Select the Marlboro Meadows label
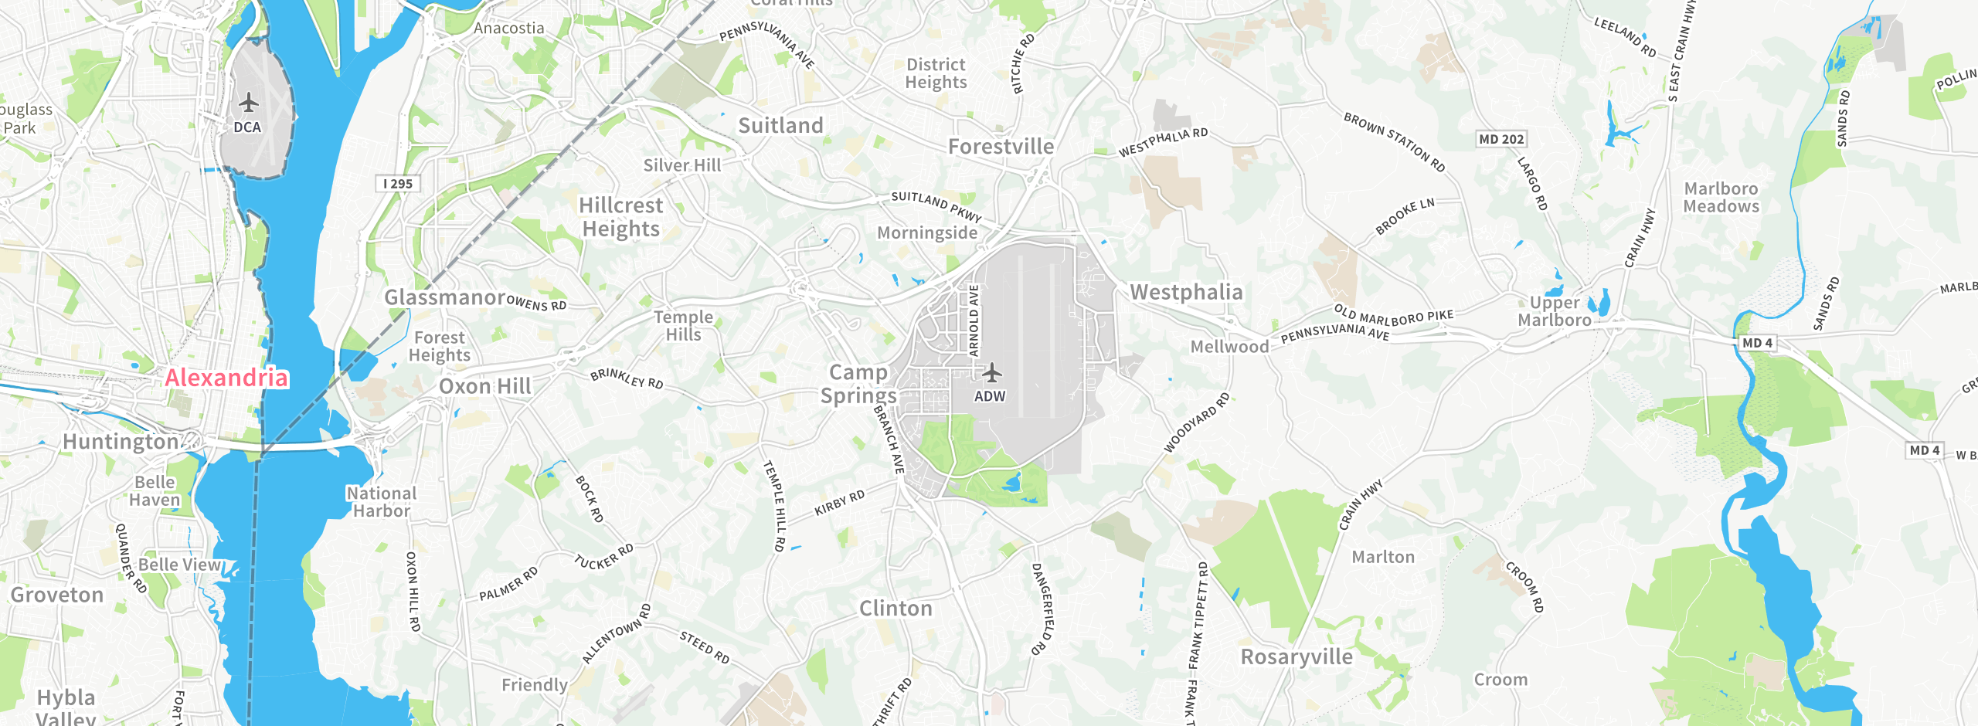This screenshot has height=726, width=1978. coord(1721,198)
